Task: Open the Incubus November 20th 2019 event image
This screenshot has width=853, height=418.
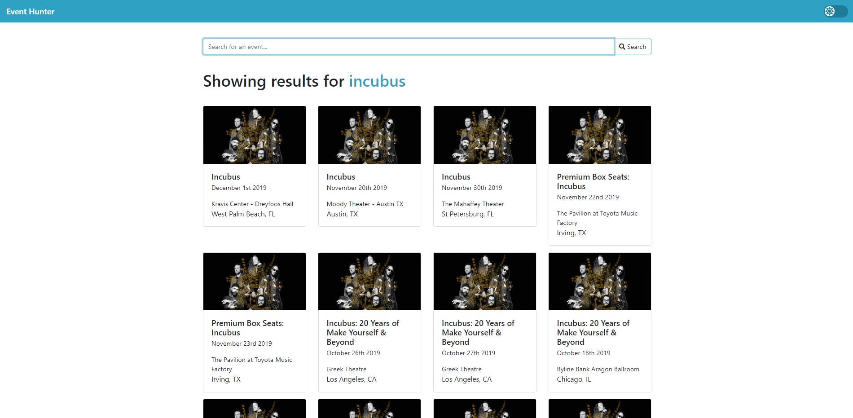Action: point(369,135)
